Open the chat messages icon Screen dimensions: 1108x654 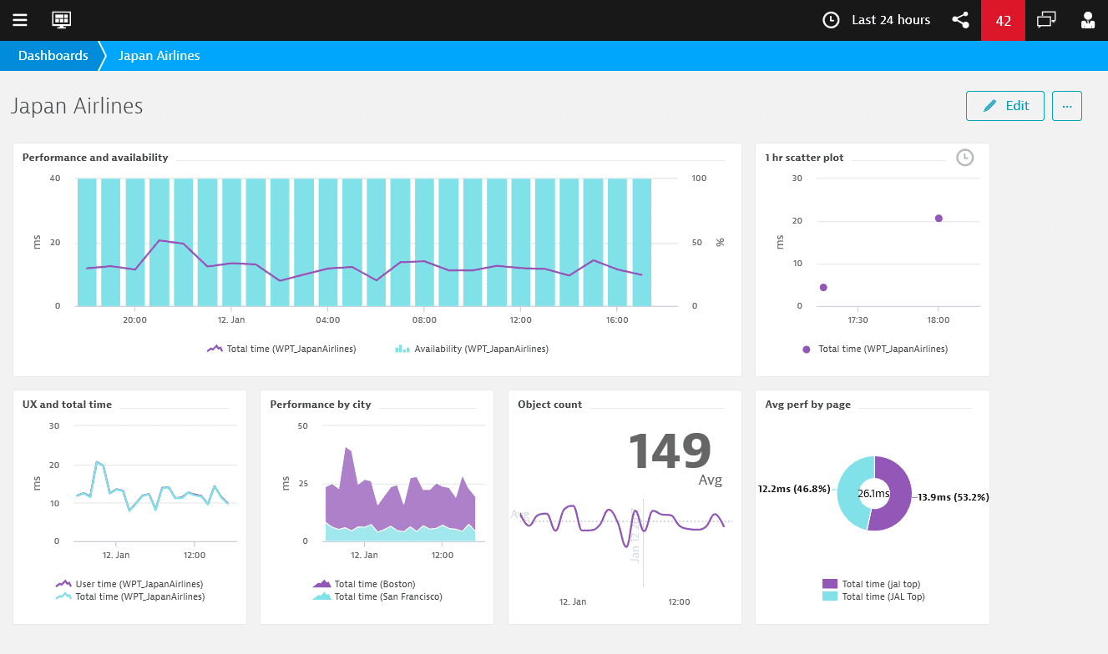coord(1046,20)
